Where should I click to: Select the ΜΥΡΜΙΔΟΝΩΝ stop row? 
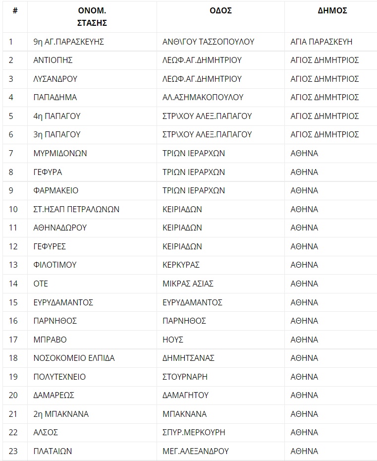pos(190,153)
